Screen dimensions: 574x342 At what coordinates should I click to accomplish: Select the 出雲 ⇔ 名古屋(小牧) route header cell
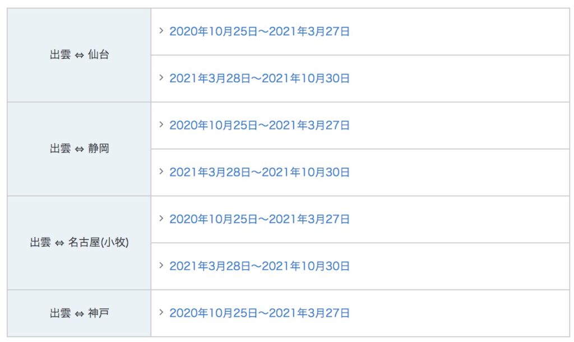point(79,243)
